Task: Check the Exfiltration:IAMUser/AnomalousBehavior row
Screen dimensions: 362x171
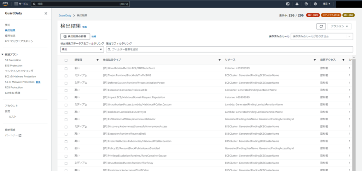Action: [66, 120]
